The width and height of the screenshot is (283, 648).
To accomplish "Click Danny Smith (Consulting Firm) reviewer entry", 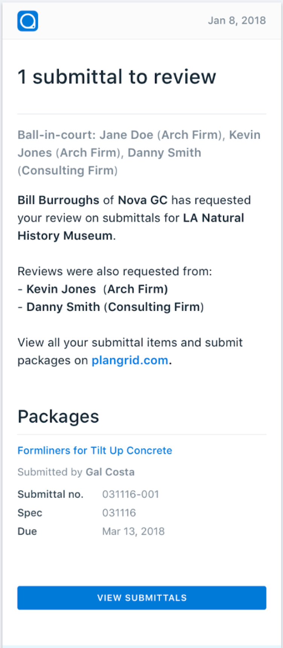I will (115, 307).
